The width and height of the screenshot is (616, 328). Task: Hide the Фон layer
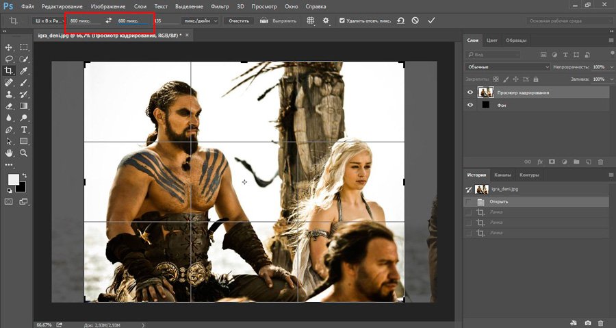point(470,105)
